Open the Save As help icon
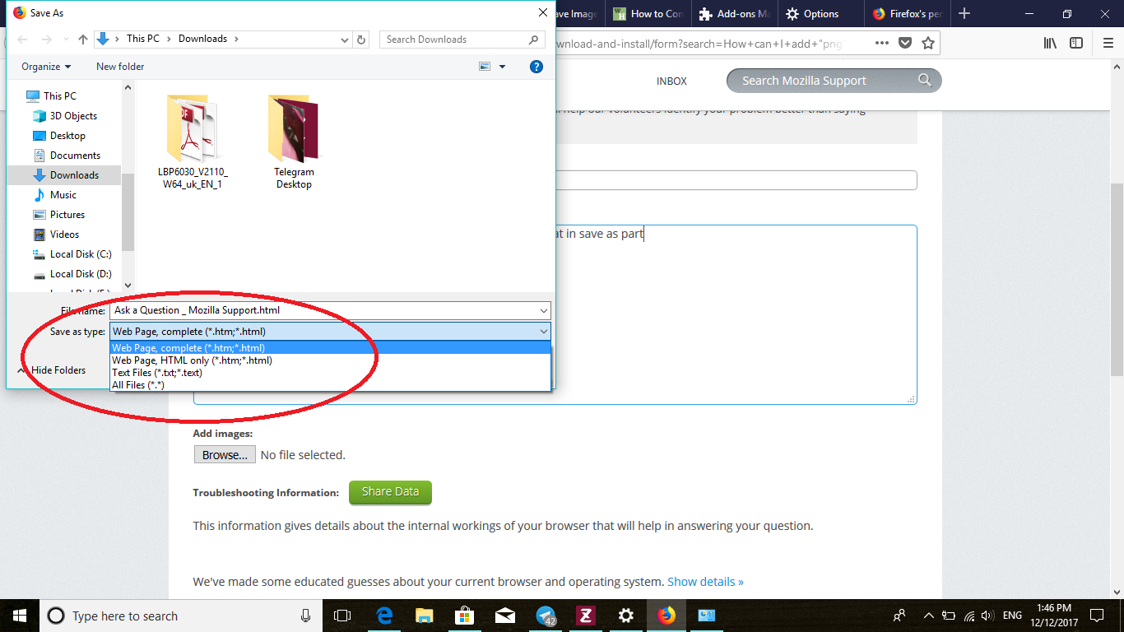1124x632 pixels. (536, 67)
